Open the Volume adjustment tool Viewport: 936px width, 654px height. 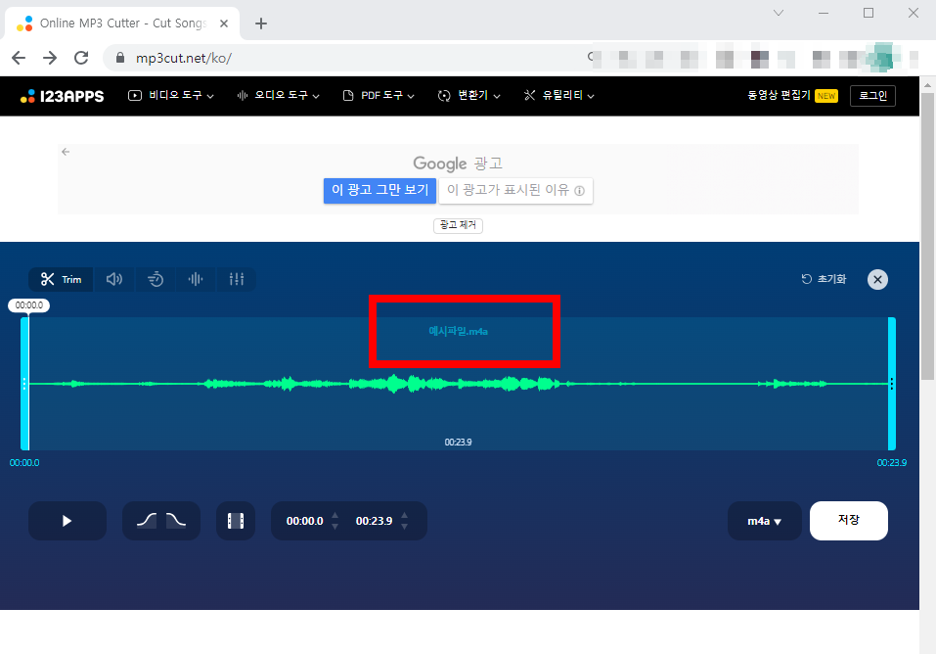coord(114,279)
